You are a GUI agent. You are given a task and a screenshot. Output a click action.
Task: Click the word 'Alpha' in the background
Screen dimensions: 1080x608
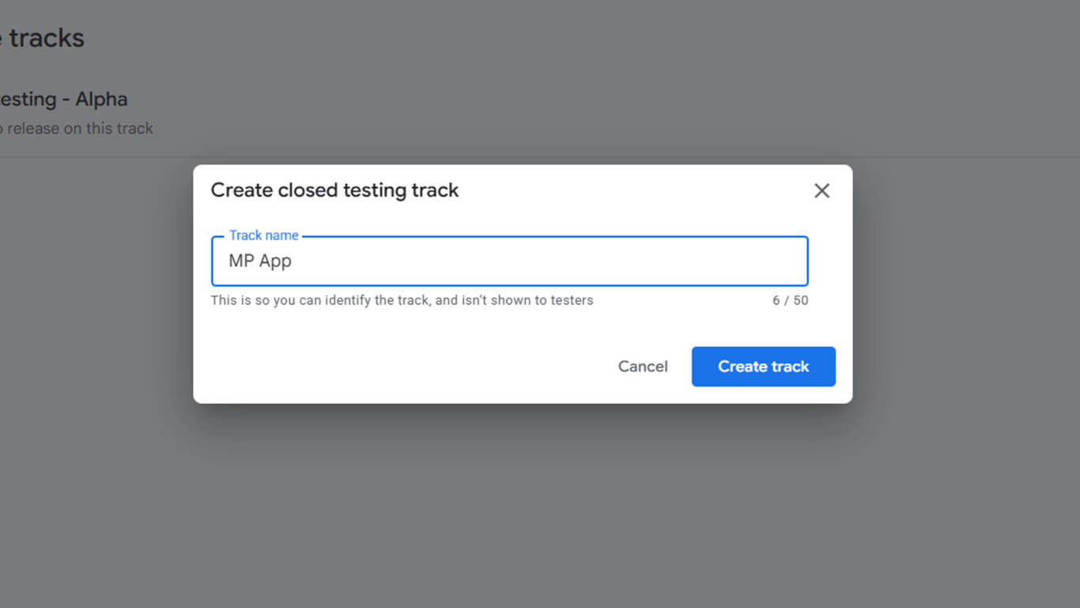pos(101,100)
